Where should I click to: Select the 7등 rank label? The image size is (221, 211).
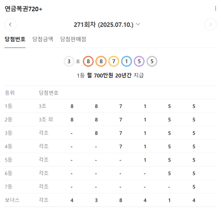click(x=8, y=187)
